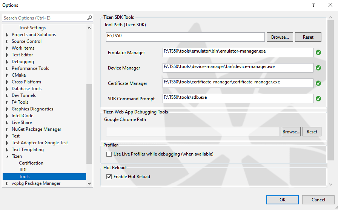The width and height of the screenshot is (338, 210).
Task: Reset the Google Chrome Path
Action: click(312, 132)
